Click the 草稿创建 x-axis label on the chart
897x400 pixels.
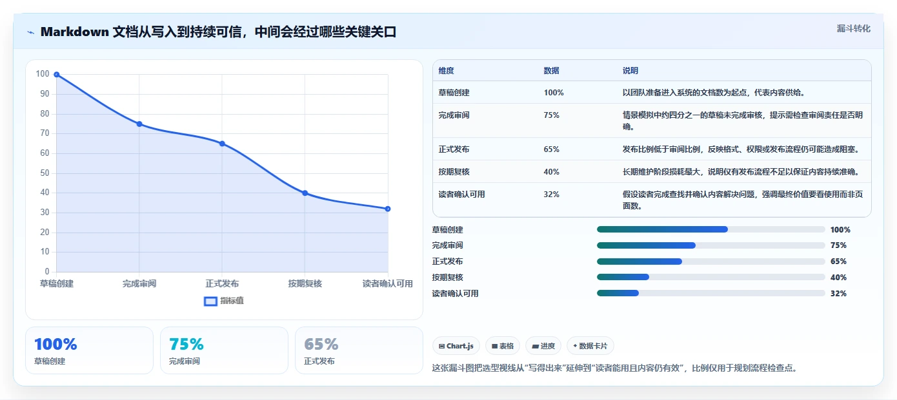coord(57,284)
